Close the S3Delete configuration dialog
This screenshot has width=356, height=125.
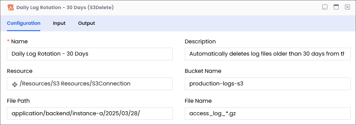(348, 7)
